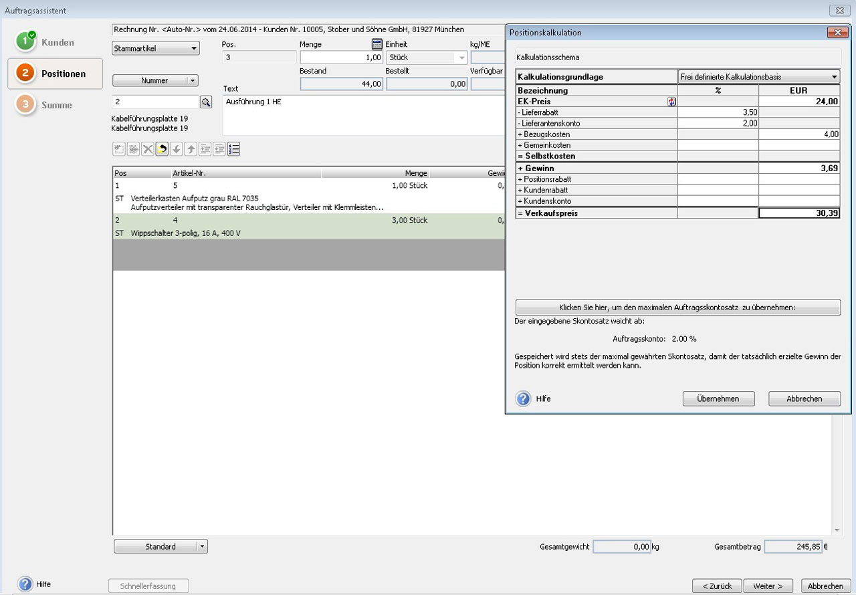
Task: Click the Gewinn EUR cell showing 3,69
Action: 799,168
